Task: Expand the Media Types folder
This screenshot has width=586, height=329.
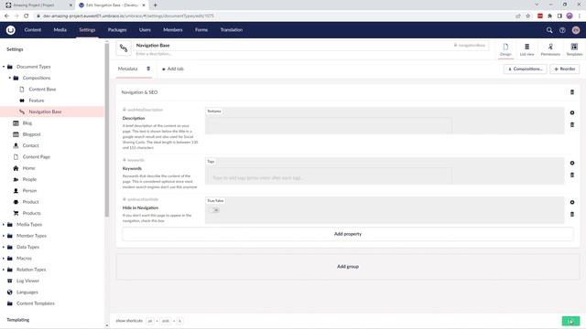Action: click(x=4, y=225)
